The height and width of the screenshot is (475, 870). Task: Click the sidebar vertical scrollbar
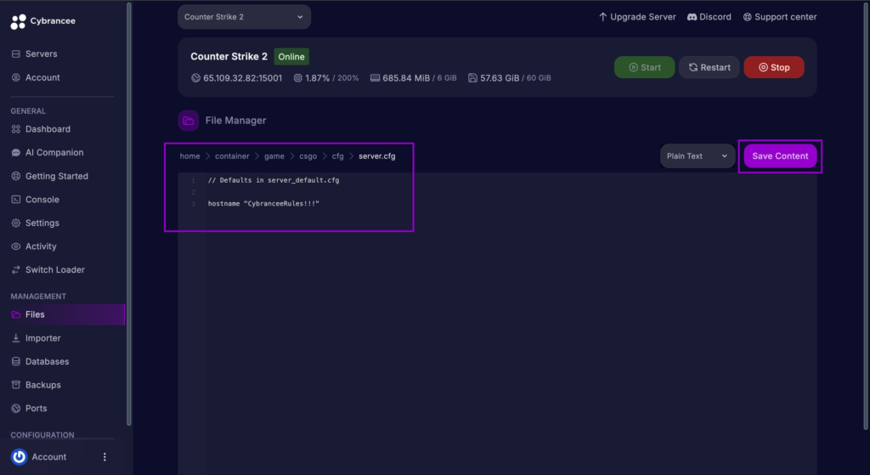click(129, 213)
